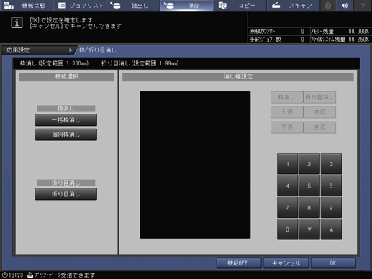Click the speaker sound icon
Screen dimensions: 372x279
coord(345,5)
